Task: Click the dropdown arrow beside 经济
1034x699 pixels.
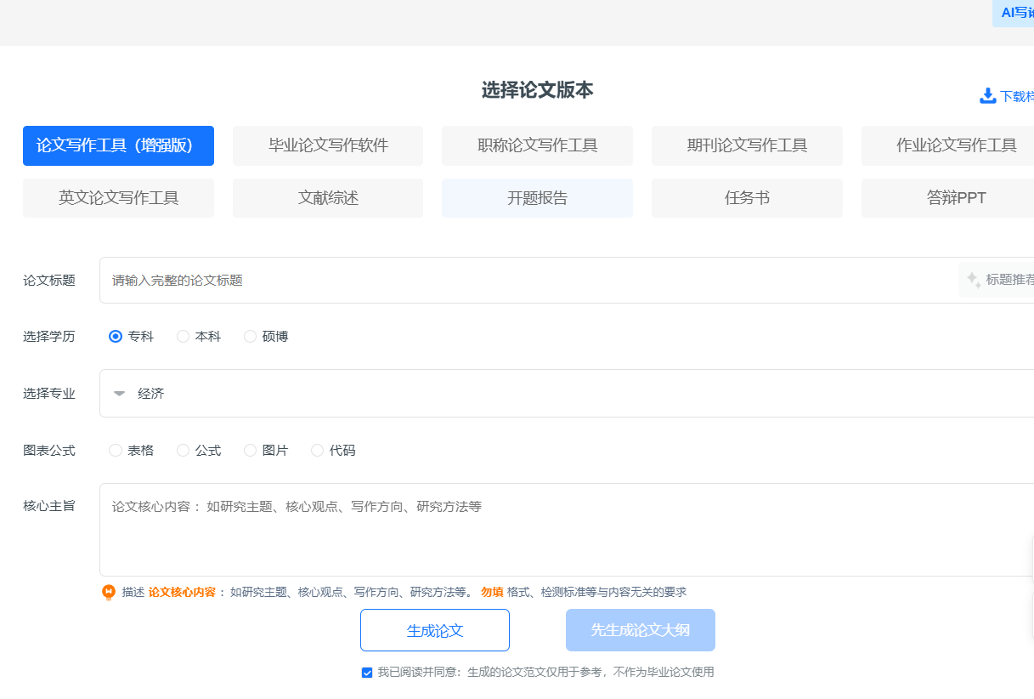Action: (x=119, y=393)
